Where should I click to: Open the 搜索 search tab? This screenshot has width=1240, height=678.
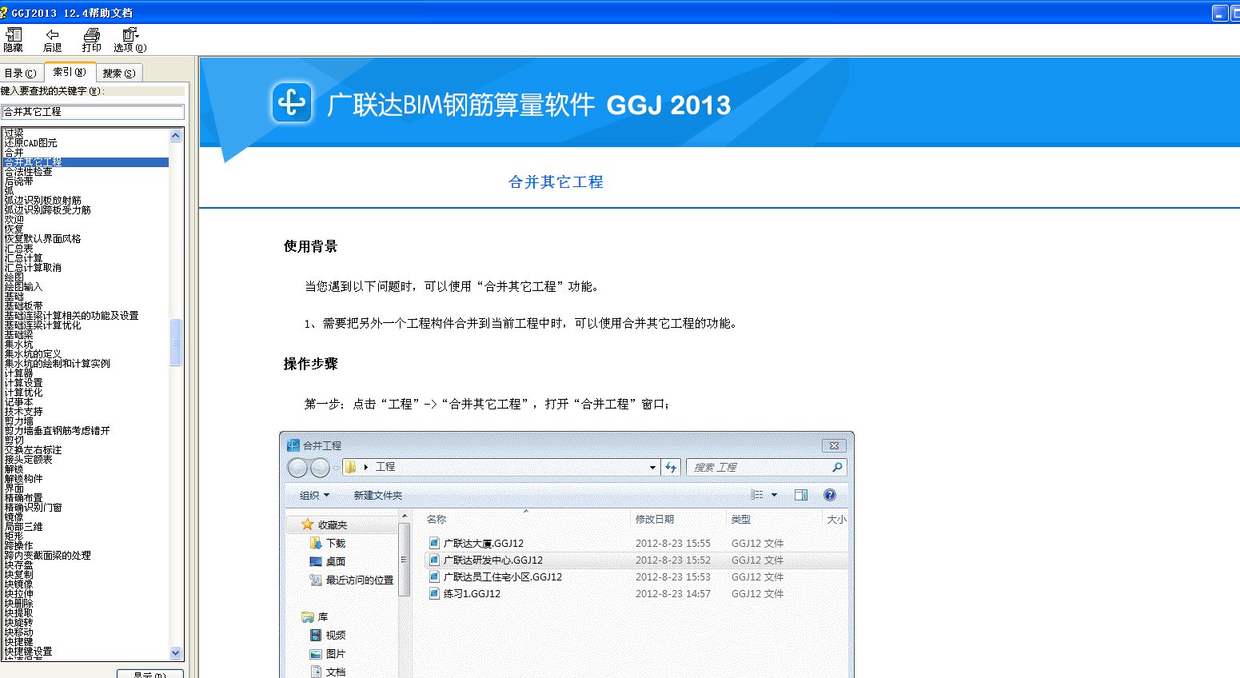pos(119,73)
